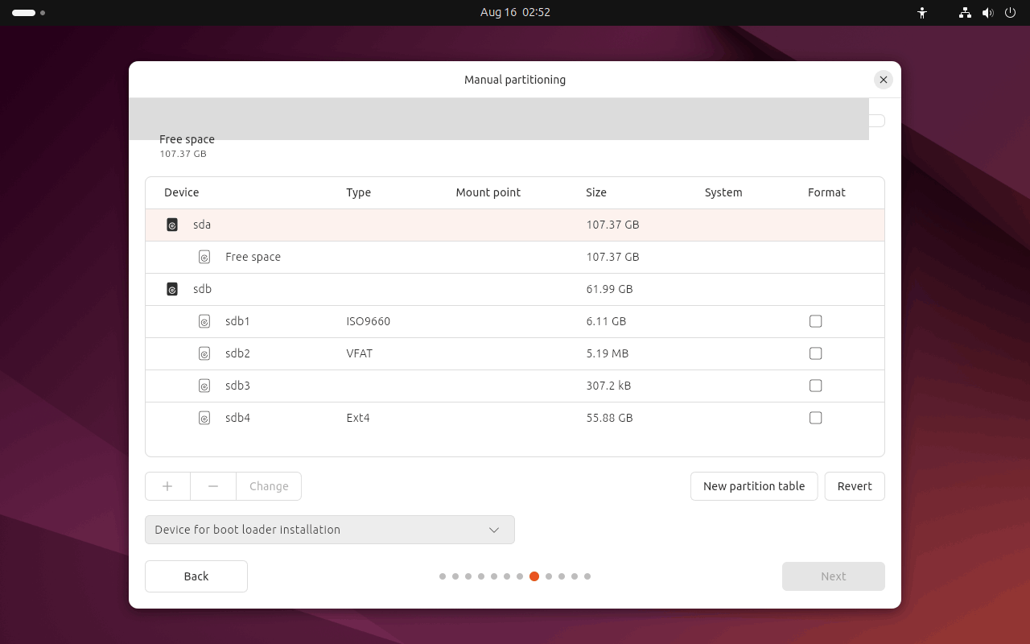Click the sdb4 partition icon

click(x=204, y=418)
